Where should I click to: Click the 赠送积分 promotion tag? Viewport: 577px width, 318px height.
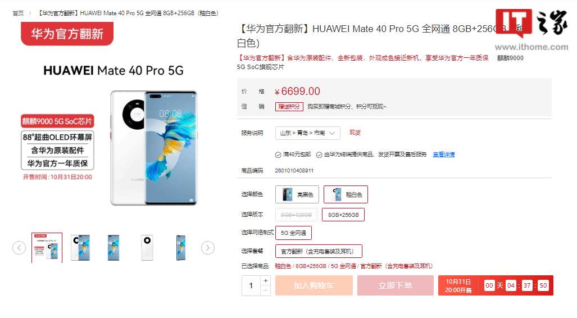pos(289,107)
